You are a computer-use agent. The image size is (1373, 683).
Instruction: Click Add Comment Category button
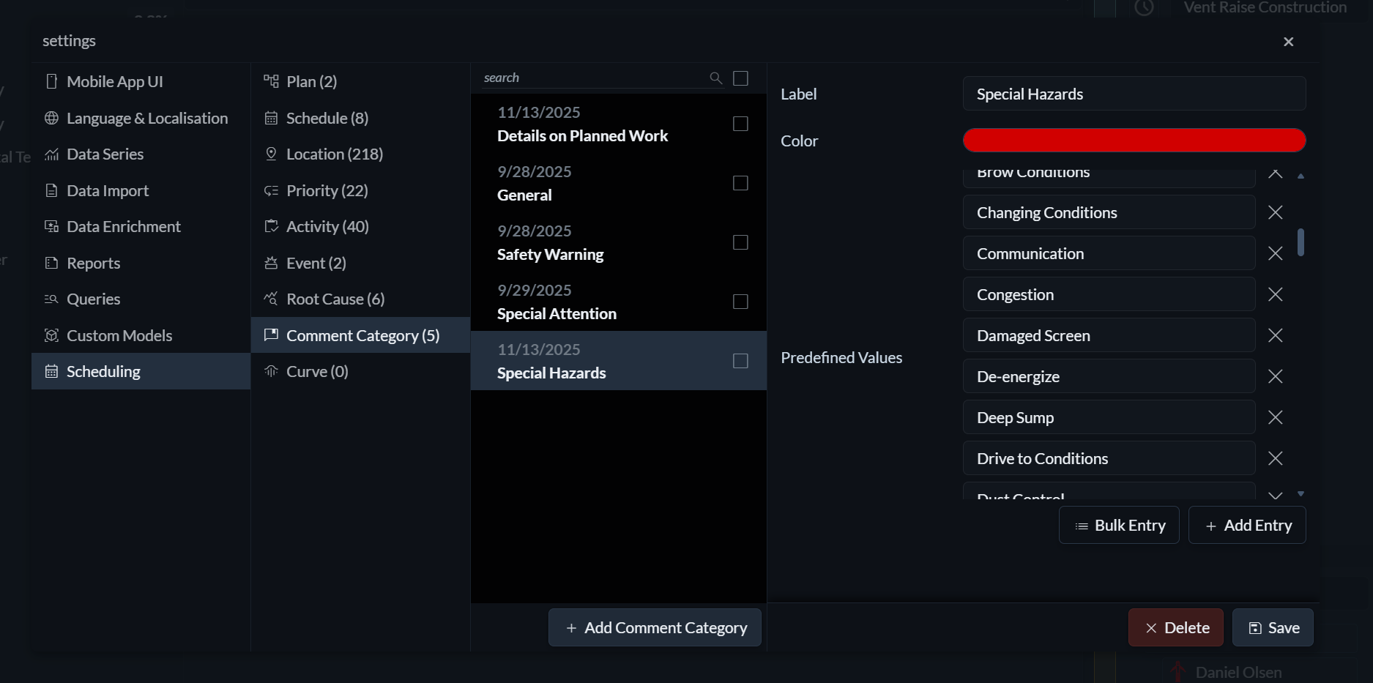tap(655, 627)
